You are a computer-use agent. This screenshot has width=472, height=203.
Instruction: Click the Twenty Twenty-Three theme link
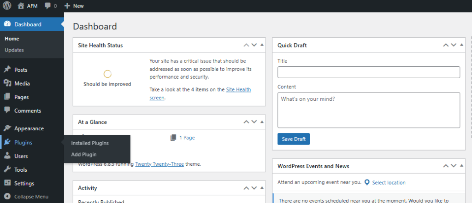(159, 163)
